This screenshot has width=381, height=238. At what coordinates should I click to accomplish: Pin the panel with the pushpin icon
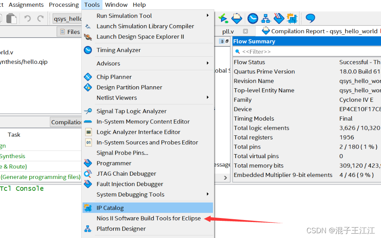click(x=222, y=41)
